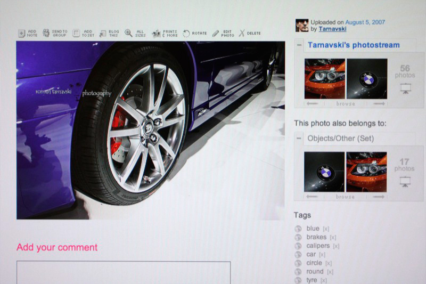Click the Add Note icon
This screenshot has height=284, width=426.
pyautogui.click(x=22, y=34)
